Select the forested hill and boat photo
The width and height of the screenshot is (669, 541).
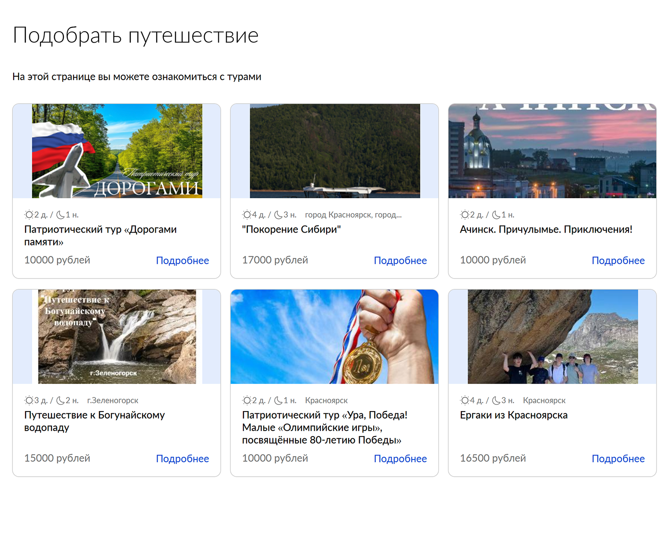334,151
